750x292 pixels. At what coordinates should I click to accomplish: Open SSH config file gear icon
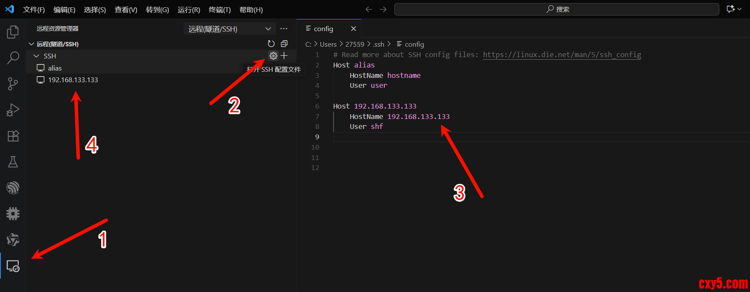[273, 56]
